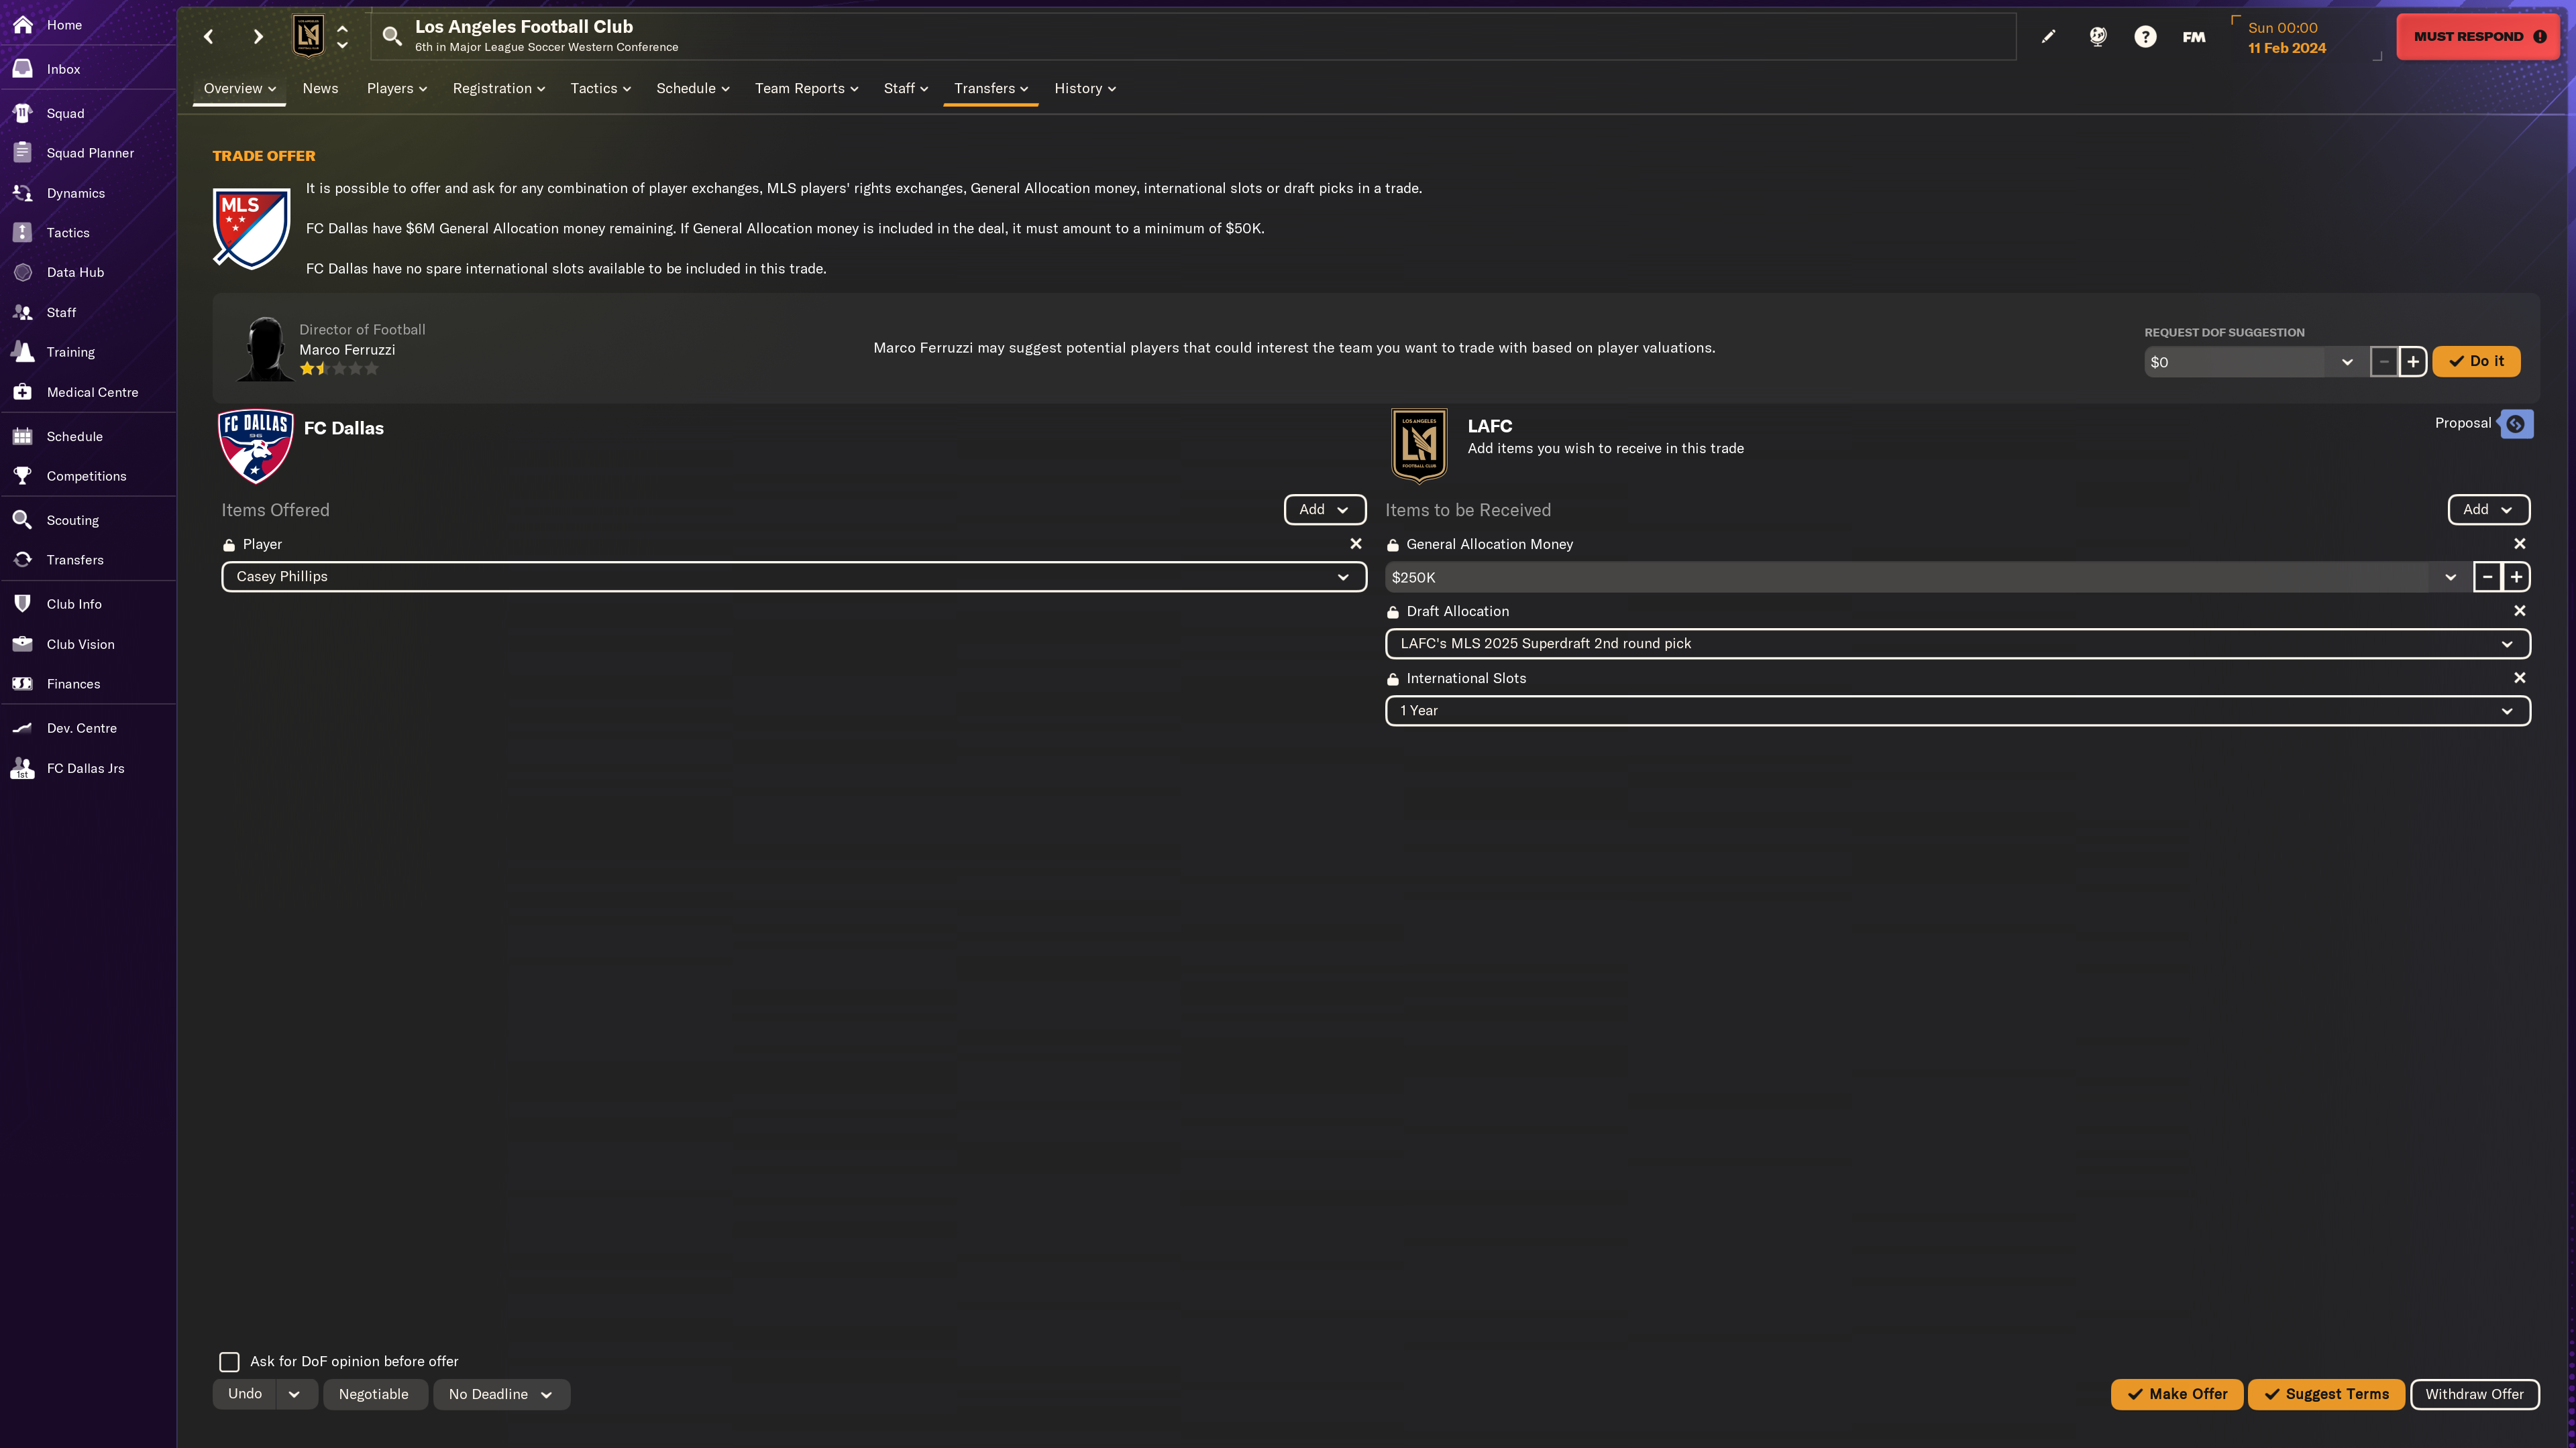Image resolution: width=2576 pixels, height=1448 pixels.
Task: Open Squad Planner in sidebar
Action: [90, 153]
